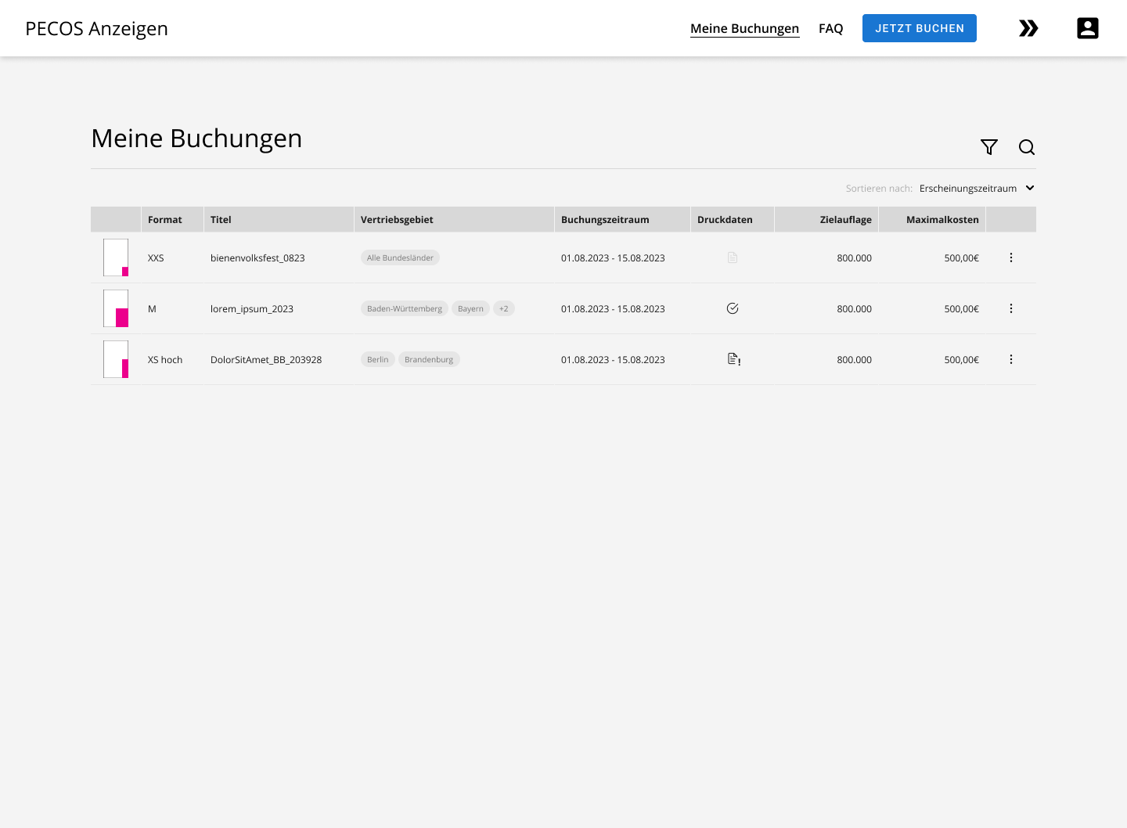Image resolution: width=1127 pixels, height=828 pixels.
Task: Open the M format thumbnail preview
Action: coord(116,308)
